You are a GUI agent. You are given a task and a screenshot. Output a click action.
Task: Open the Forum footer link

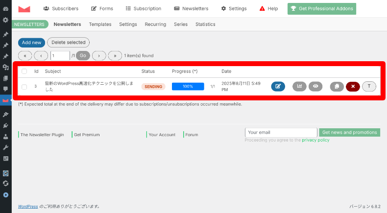pos(192,135)
